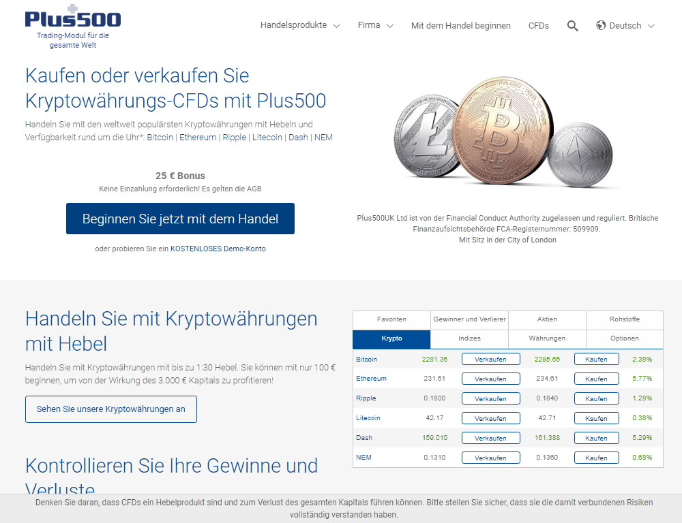Image resolution: width=682 pixels, height=523 pixels.
Task: Click Litecoin buy price 42.71
Action: pyautogui.click(x=547, y=418)
